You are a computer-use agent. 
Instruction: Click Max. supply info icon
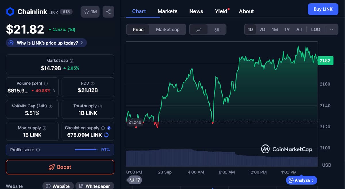click(x=44, y=128)
